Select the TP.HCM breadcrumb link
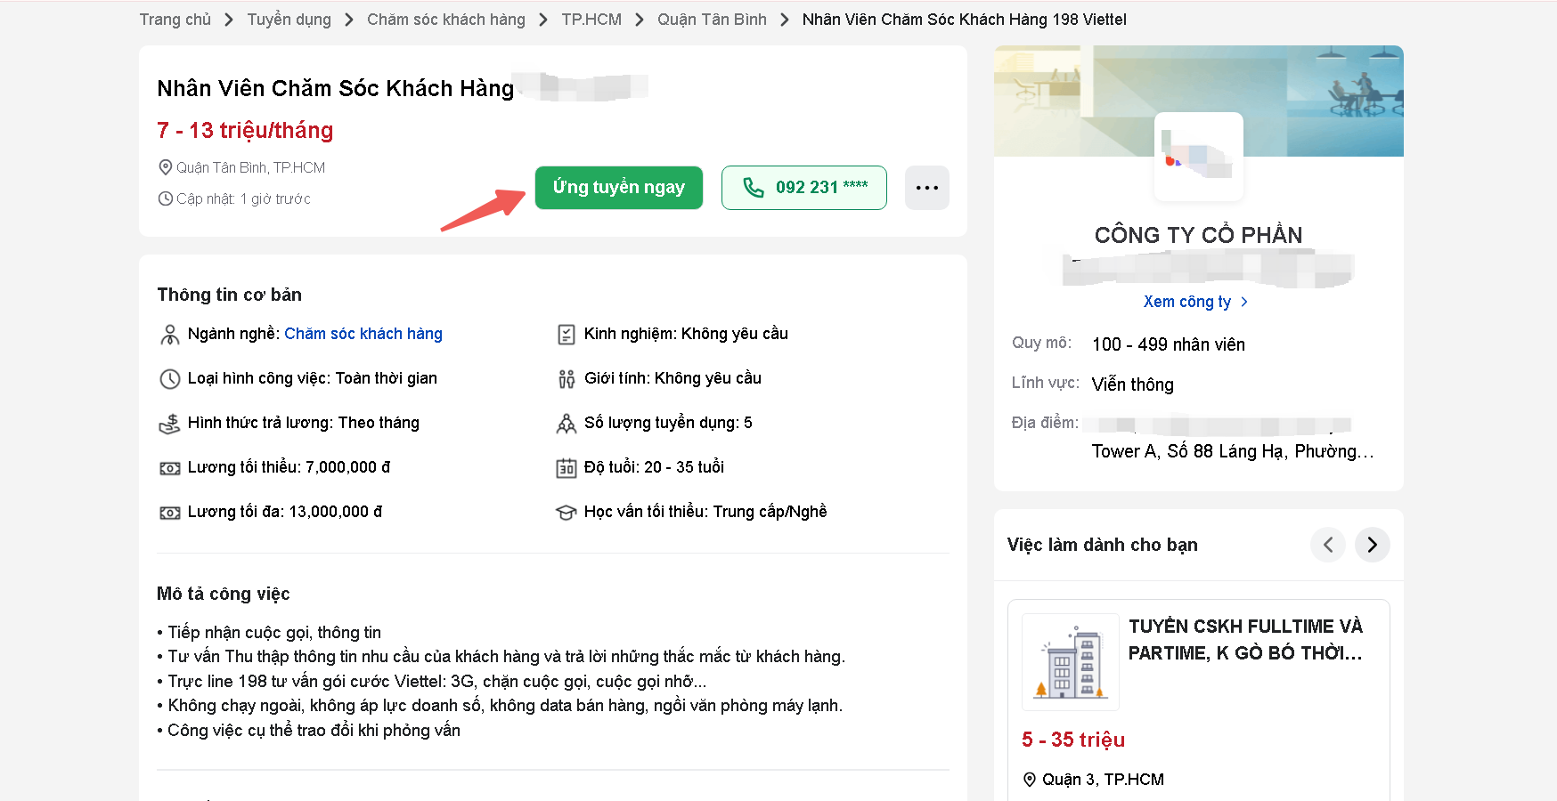 click(x=591, y=20)
